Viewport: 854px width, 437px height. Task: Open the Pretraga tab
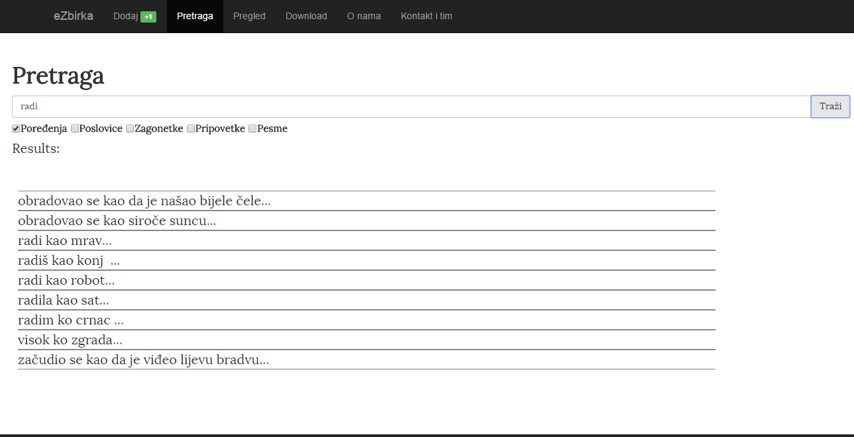click(x=195, y=16)
